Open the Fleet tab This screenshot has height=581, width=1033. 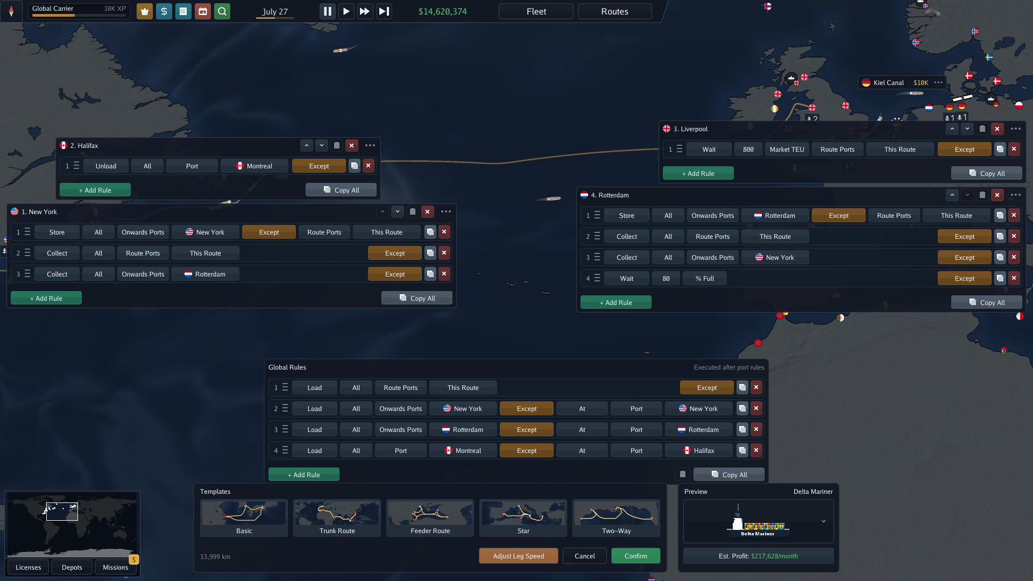[536, 11]
